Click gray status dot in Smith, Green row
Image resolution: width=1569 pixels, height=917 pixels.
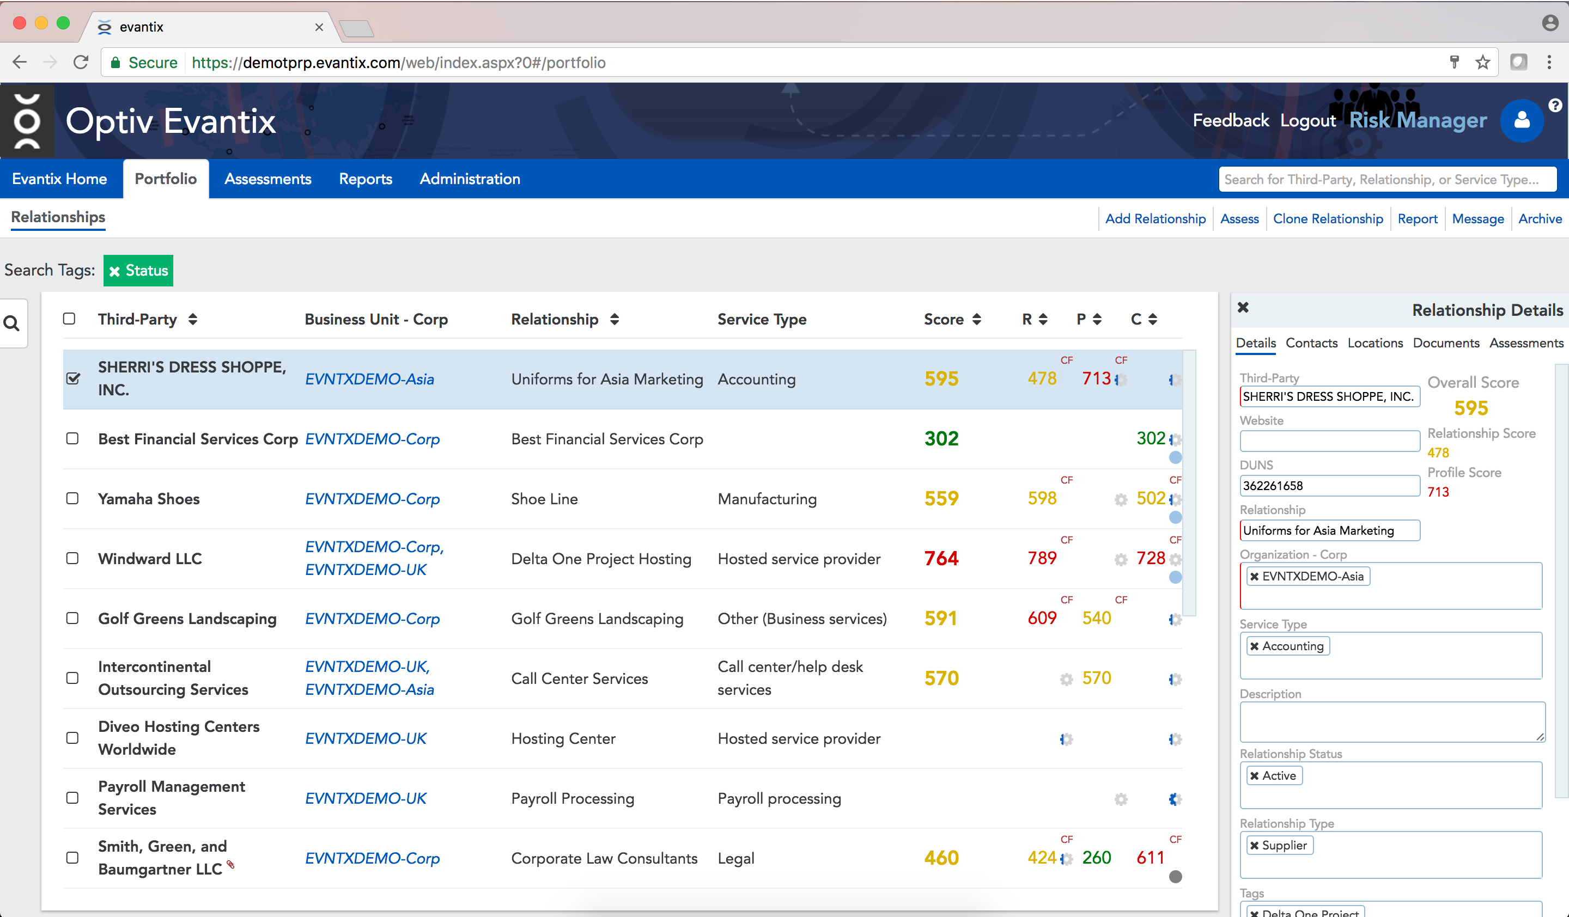tap(1175, 877)
